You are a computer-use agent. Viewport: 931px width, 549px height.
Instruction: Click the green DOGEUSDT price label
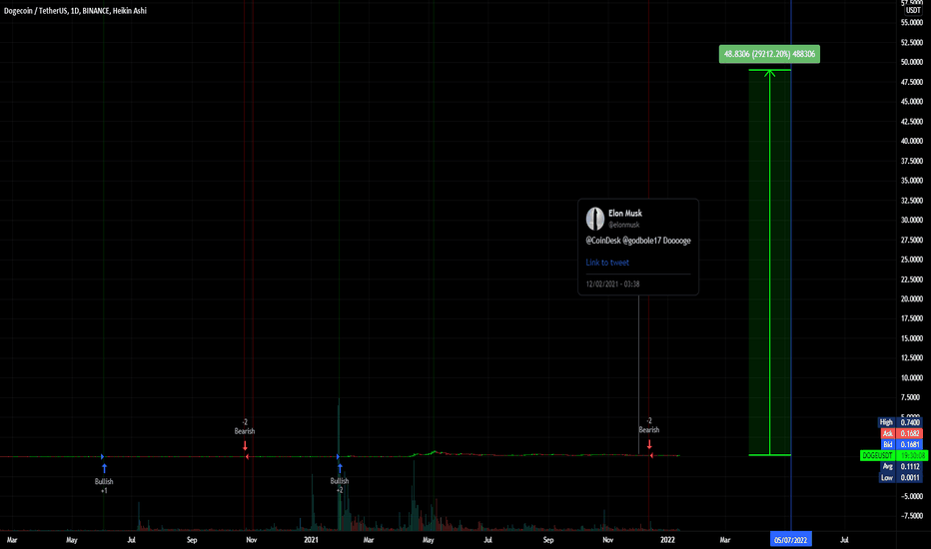coord(894,456)
